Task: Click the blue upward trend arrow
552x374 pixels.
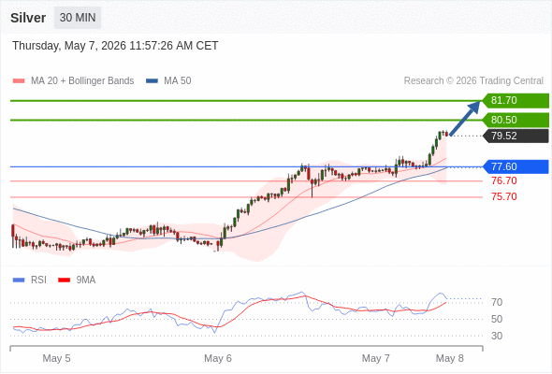Action: 465,118
